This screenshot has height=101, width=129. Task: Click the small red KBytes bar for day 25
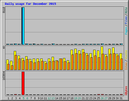click(x=99, y=94)
